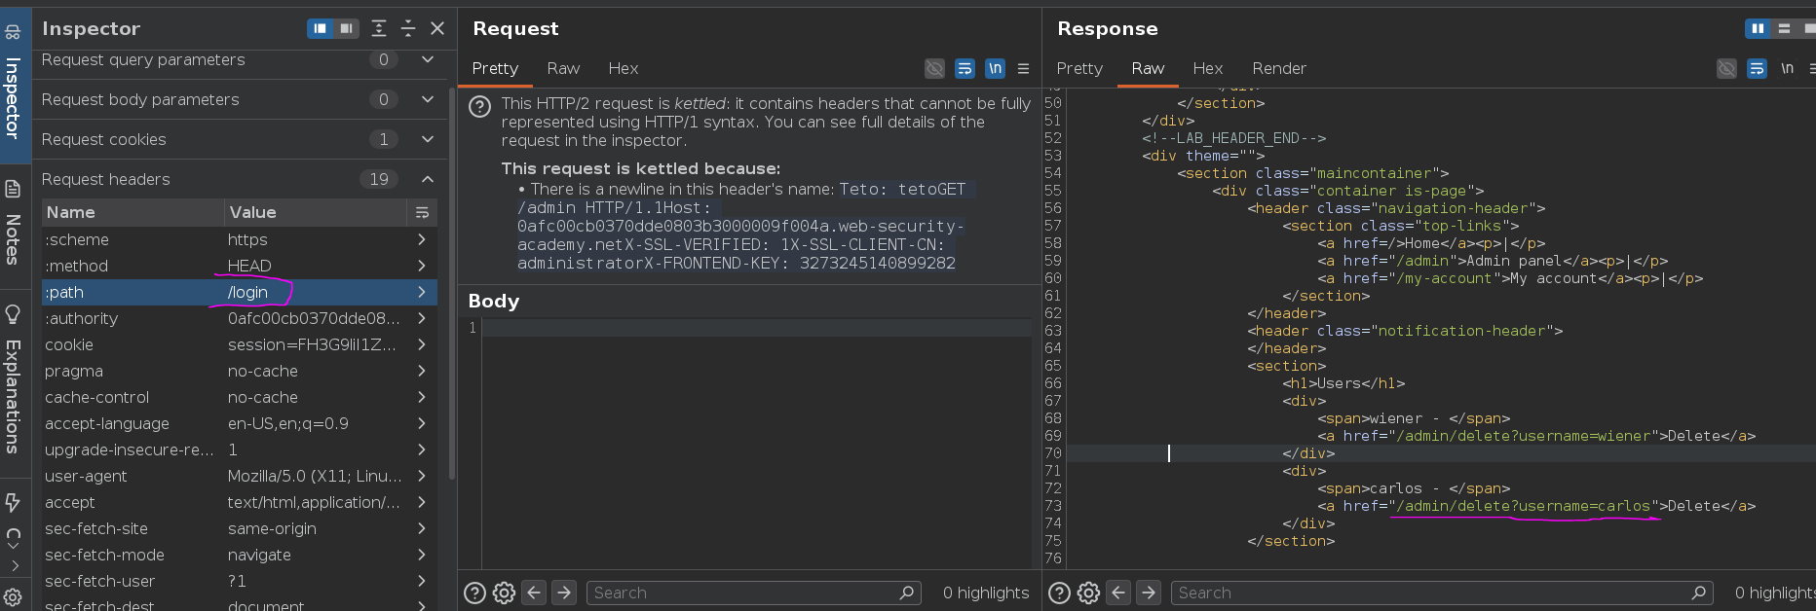Set stacked request/response layout
Screen dimensions: 1816x611
pyautogui.click(x=1784, y=28)
